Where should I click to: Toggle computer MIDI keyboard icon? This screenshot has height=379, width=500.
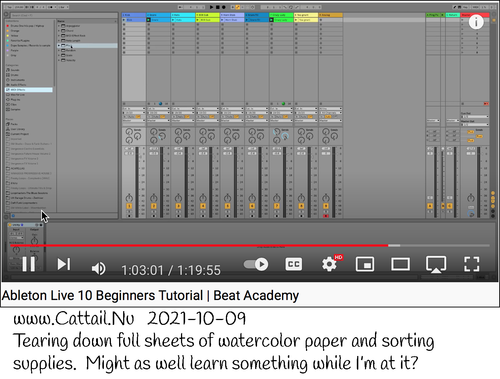tap(460, 7)
